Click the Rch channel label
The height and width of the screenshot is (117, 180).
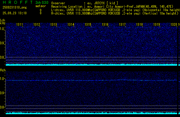(3, 70)
